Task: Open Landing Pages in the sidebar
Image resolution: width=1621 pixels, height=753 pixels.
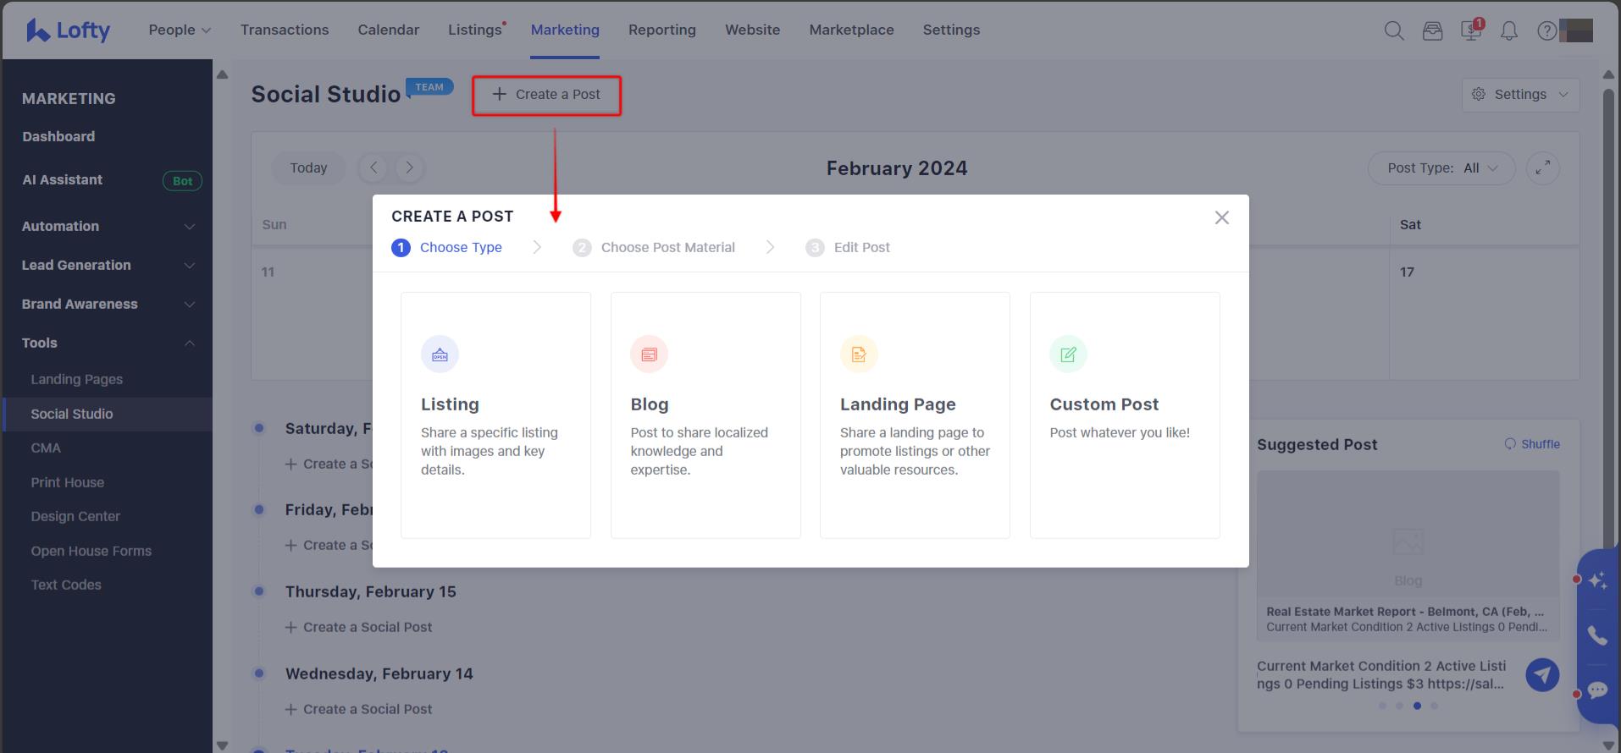Action: point(77,379)
